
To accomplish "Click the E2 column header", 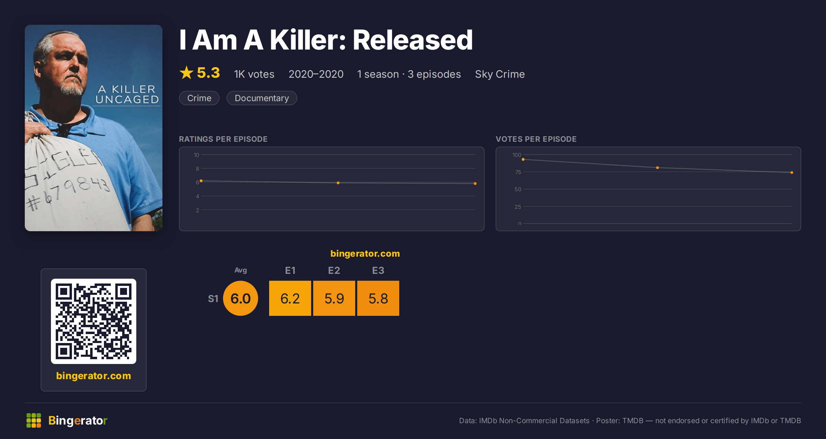I will (x=334, y=270).
